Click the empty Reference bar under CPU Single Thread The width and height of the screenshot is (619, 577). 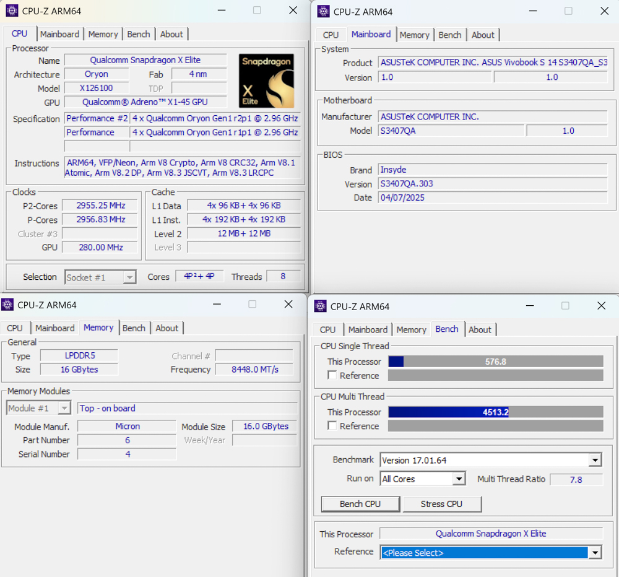pos(495,375)
